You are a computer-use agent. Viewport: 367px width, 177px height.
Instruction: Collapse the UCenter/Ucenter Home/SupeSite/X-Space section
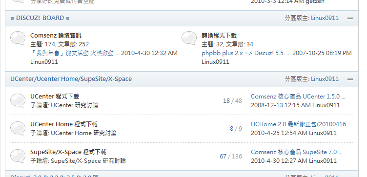350,79
